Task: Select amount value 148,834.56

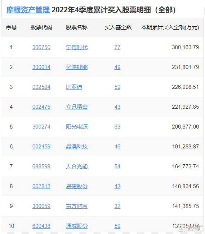Action: [186, 186]
